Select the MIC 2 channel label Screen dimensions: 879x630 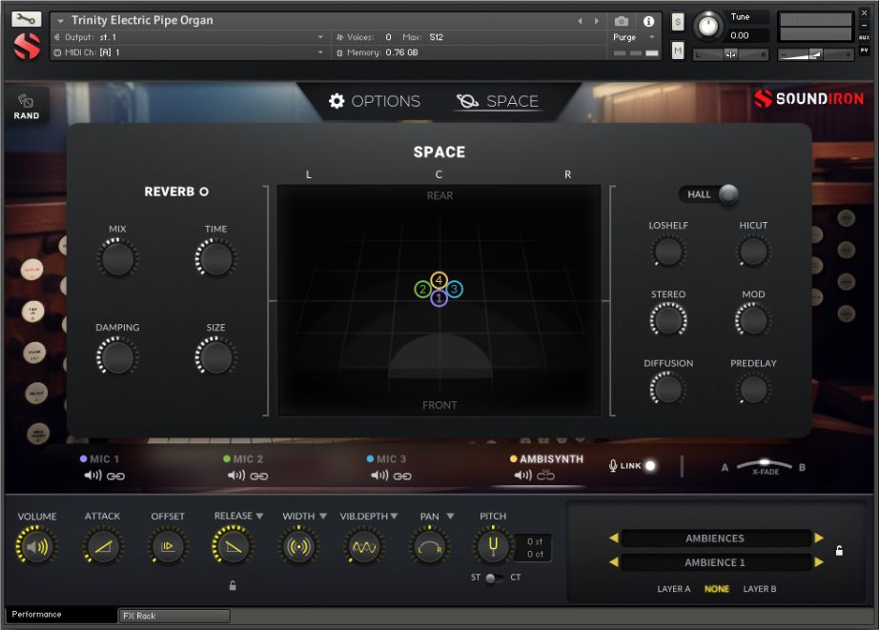tap(248, 459)
